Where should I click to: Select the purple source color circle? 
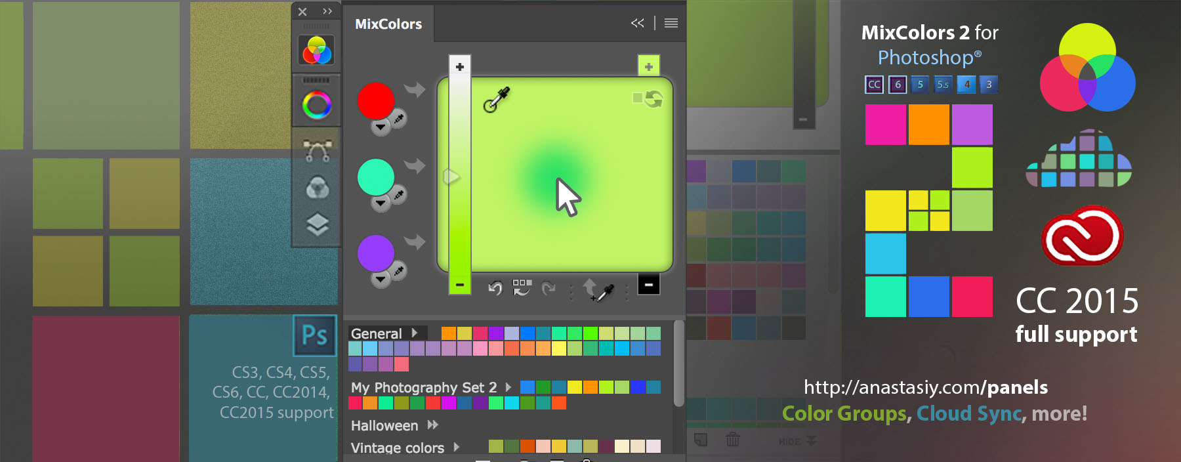click(x=376, y=253)
